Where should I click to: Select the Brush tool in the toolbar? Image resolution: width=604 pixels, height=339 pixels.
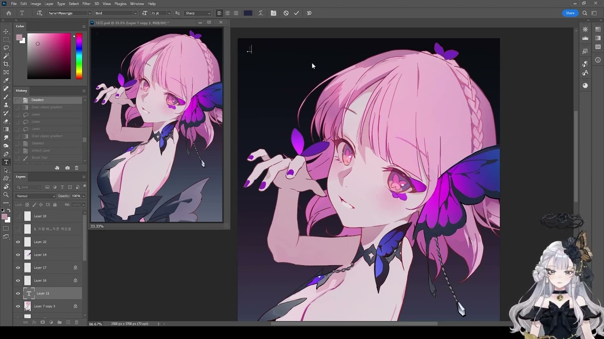coord(6,97)
